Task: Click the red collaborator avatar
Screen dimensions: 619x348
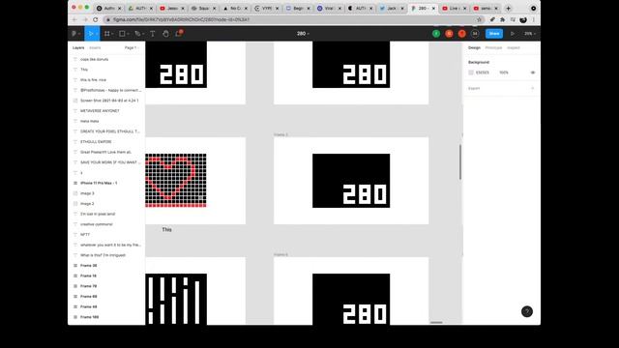Action: tap(462, 34)
